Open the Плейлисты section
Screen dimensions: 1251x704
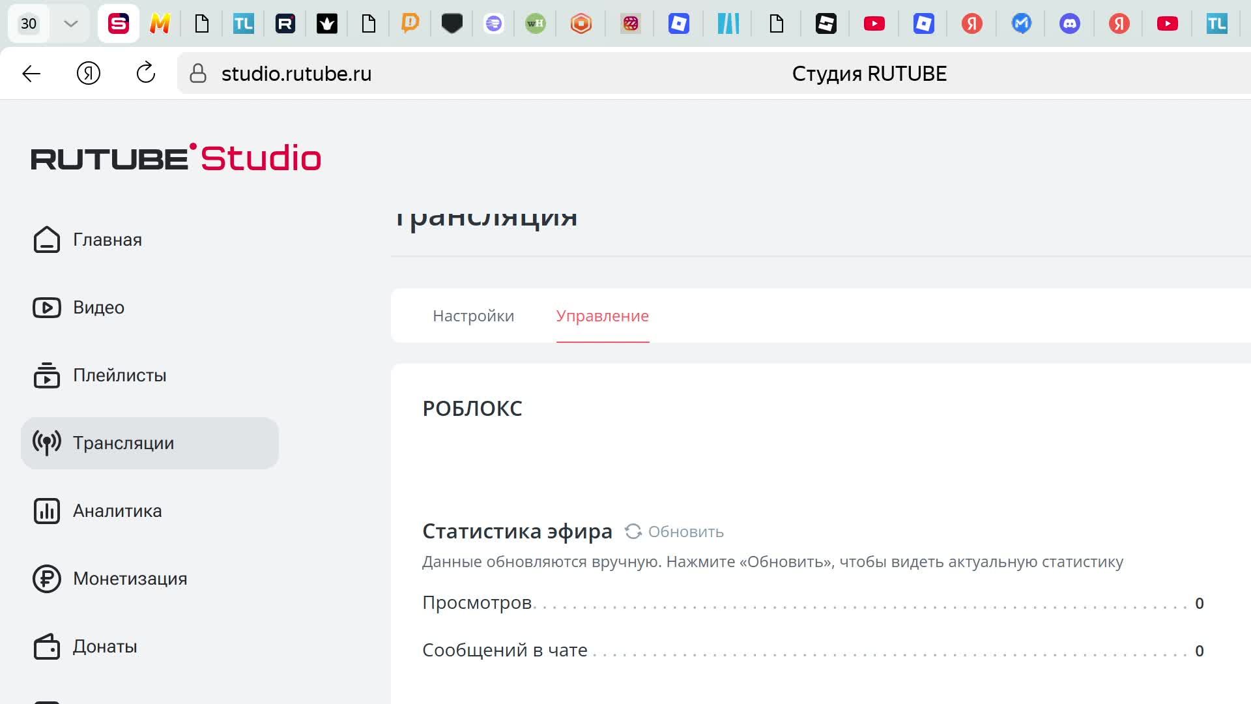click(x=119, y=375)
